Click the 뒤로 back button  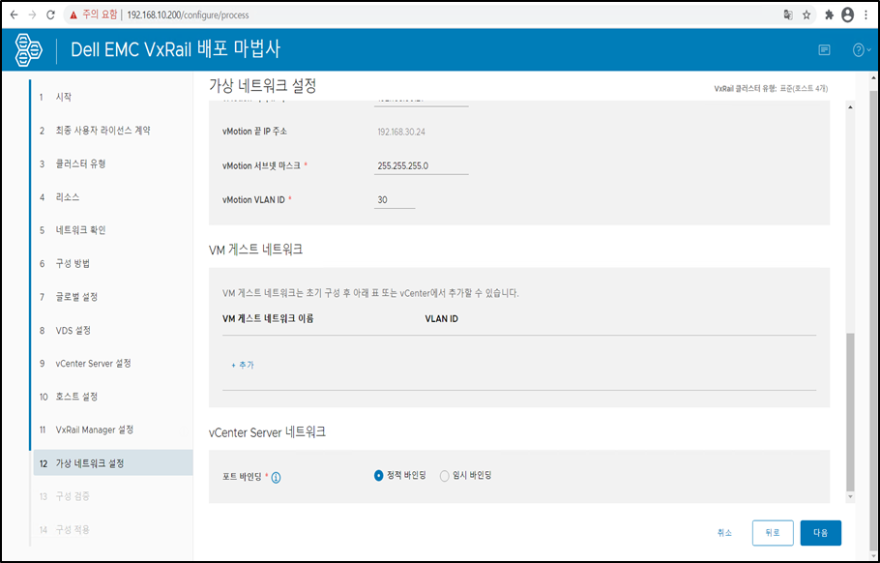point(773,533)
